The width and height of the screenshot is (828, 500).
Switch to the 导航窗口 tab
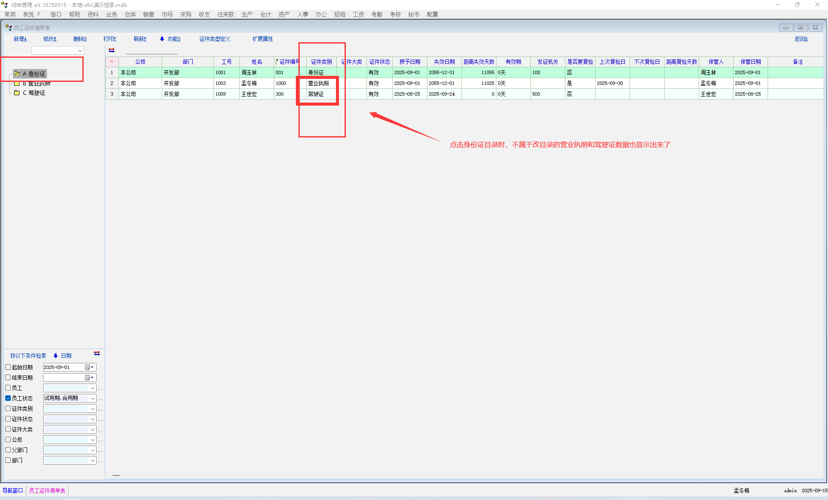coord(13,491)
